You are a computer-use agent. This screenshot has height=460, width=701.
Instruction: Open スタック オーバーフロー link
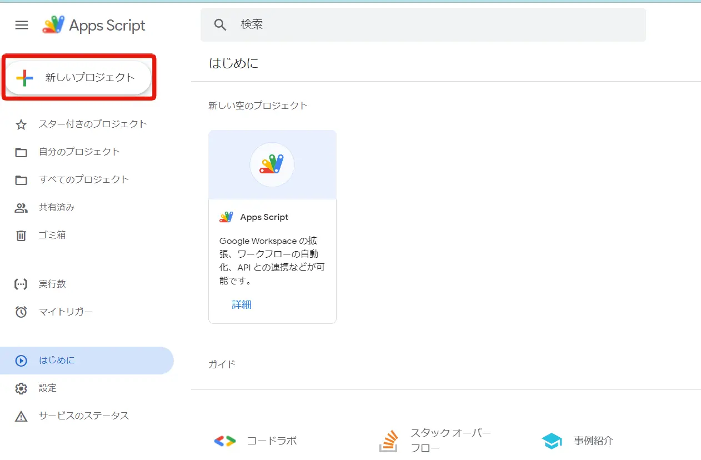pos(451,441)
